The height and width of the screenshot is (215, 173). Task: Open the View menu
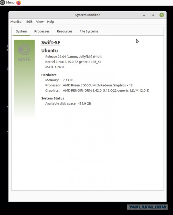coord(40,22)
